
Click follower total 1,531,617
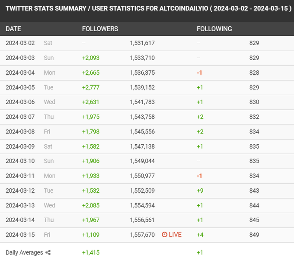(x=142, y=43)
